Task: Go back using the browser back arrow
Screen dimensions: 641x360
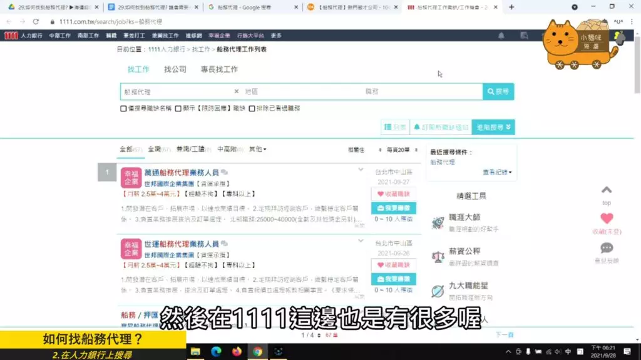Action: coord(9,22)
